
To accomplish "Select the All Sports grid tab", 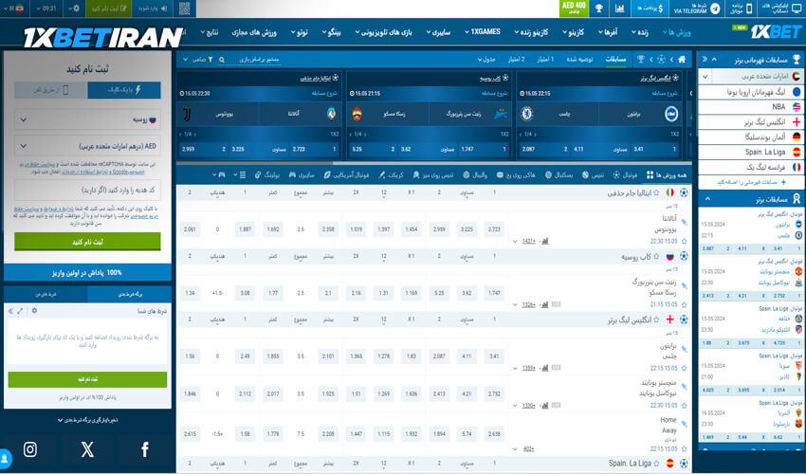I will pos(667,174).
